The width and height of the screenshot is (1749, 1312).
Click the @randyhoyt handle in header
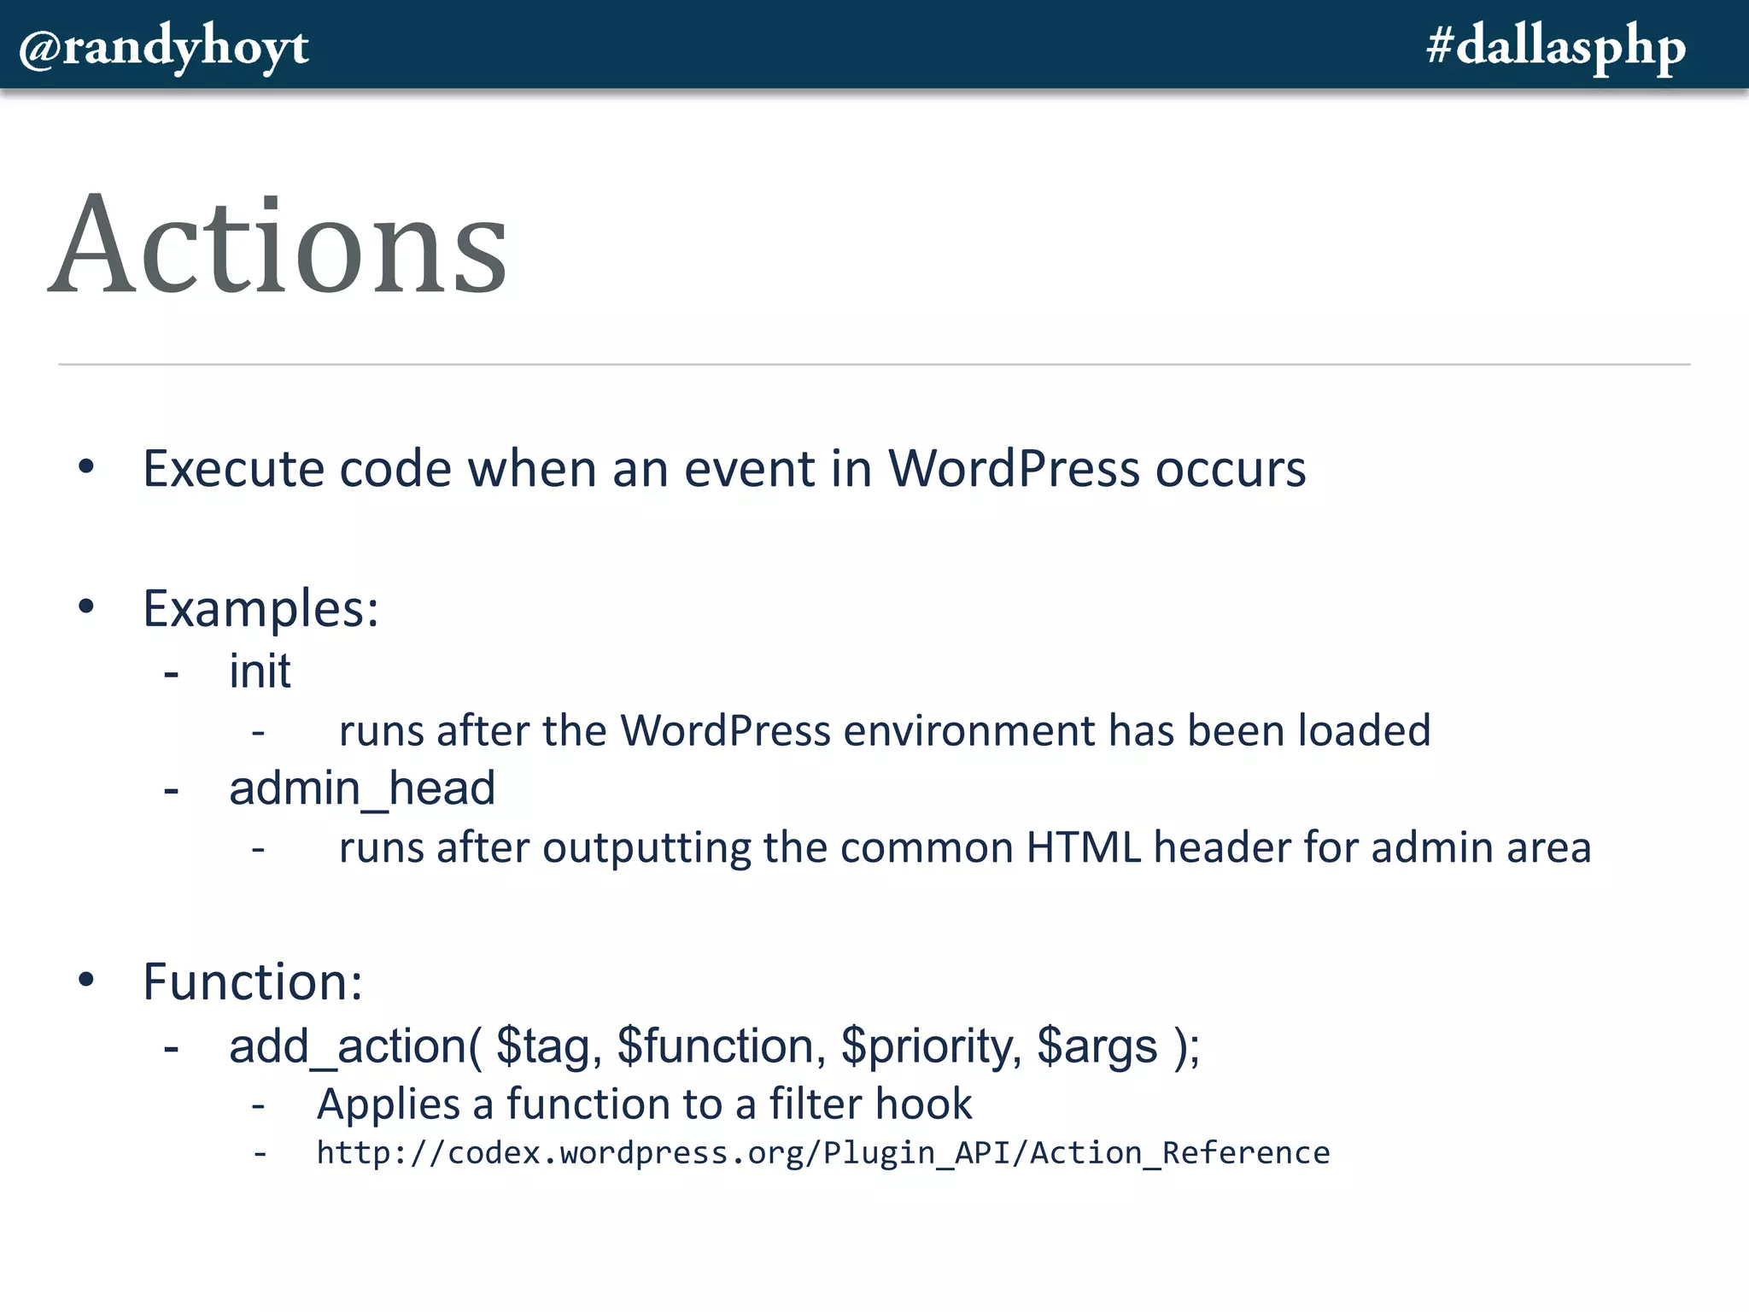tap(163, 48)
